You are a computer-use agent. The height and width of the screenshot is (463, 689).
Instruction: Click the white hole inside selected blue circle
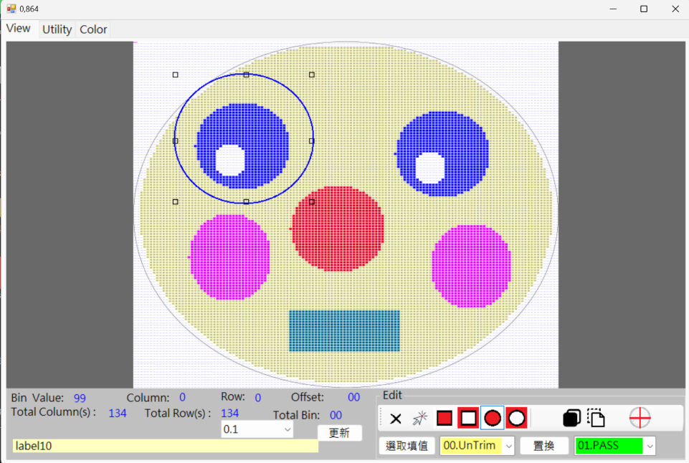(x=230, y=161)
